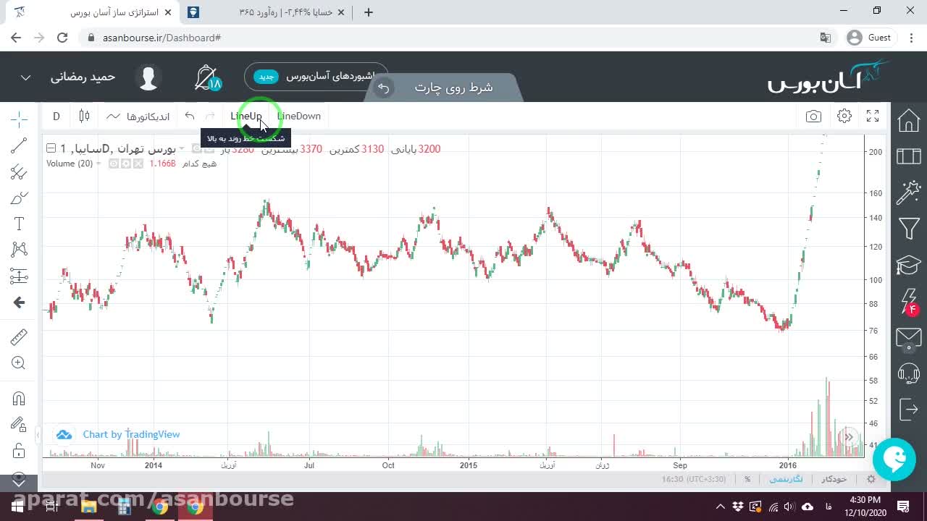Open the user profile avatar

click(x=148, y=77)
